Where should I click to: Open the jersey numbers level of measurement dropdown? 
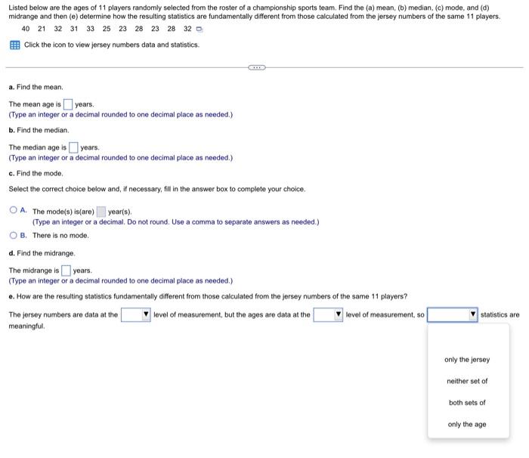coord(135,314)
